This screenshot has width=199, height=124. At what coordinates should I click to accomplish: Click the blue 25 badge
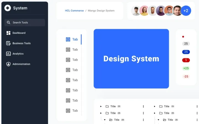[x=186, y=52]
